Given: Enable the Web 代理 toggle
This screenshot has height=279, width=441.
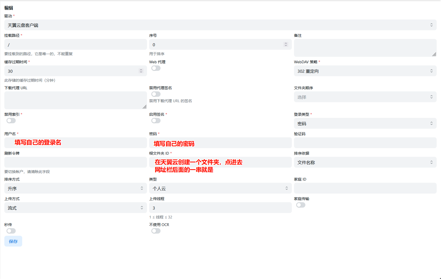Looking at the screenshot, I should click(156, 68).
